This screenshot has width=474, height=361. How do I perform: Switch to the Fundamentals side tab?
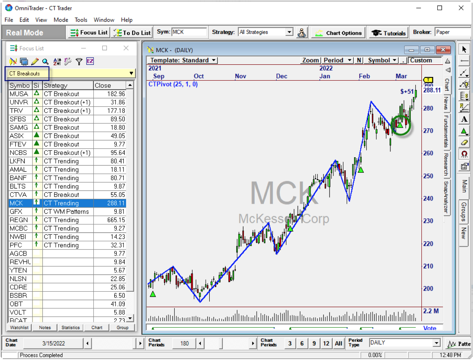(x=447, y=131)
